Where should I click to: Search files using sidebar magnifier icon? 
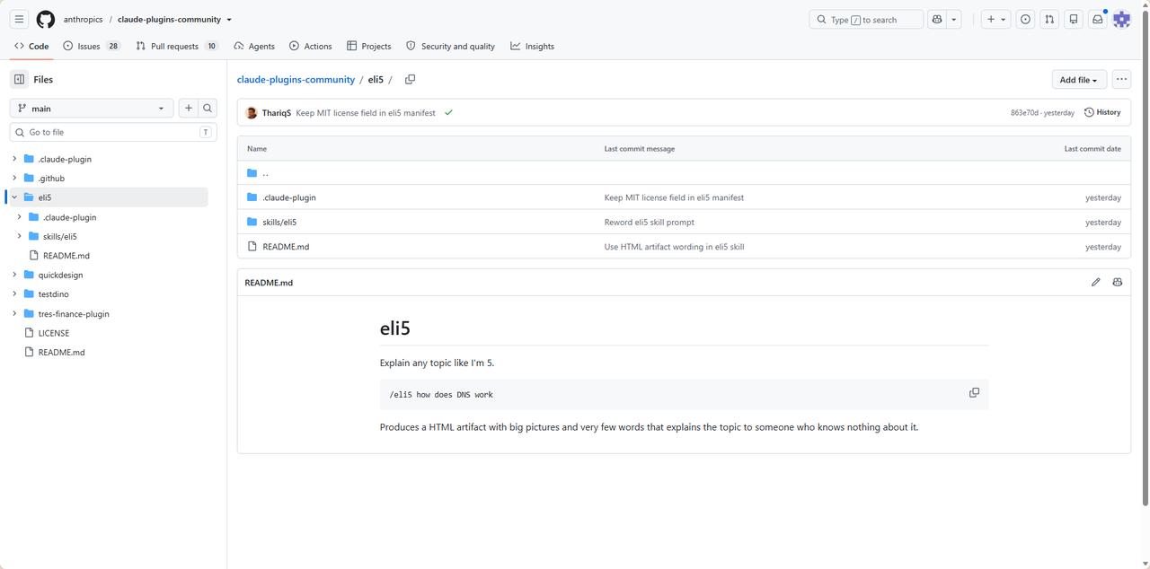208,108
